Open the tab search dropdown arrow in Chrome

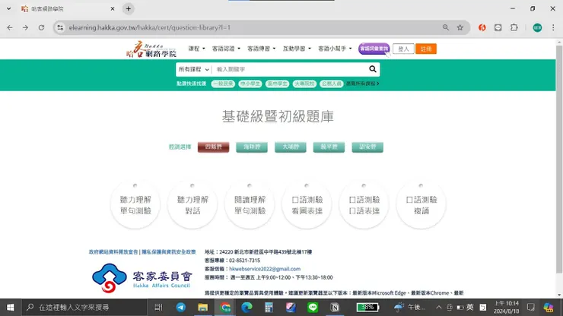click(8, 8)
